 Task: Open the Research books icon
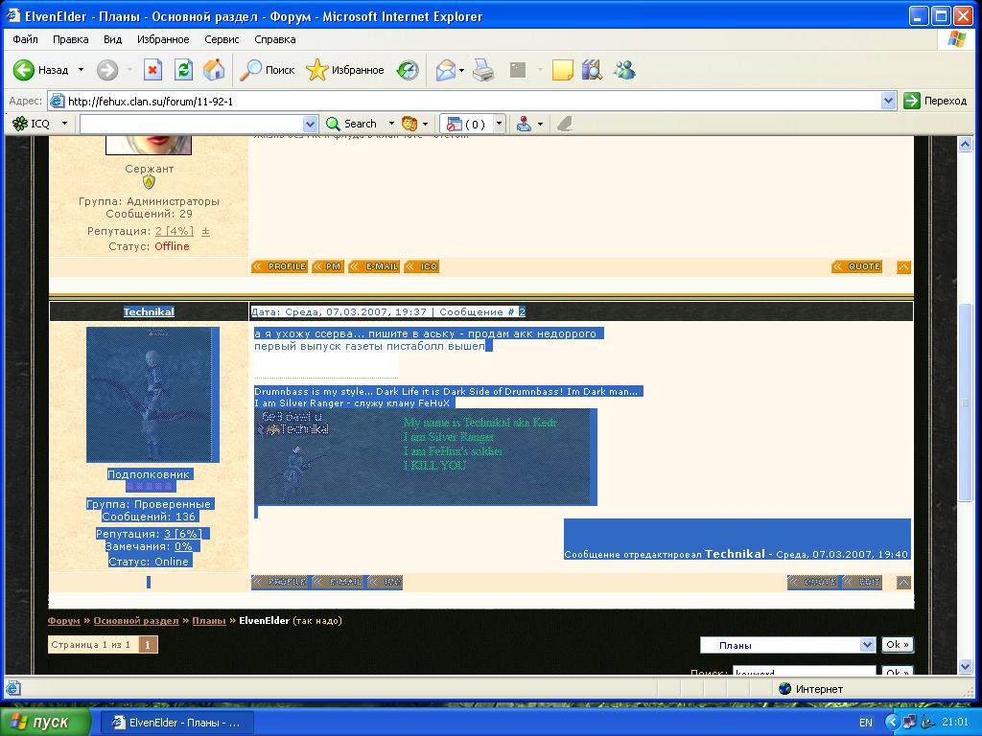point(592,70)
